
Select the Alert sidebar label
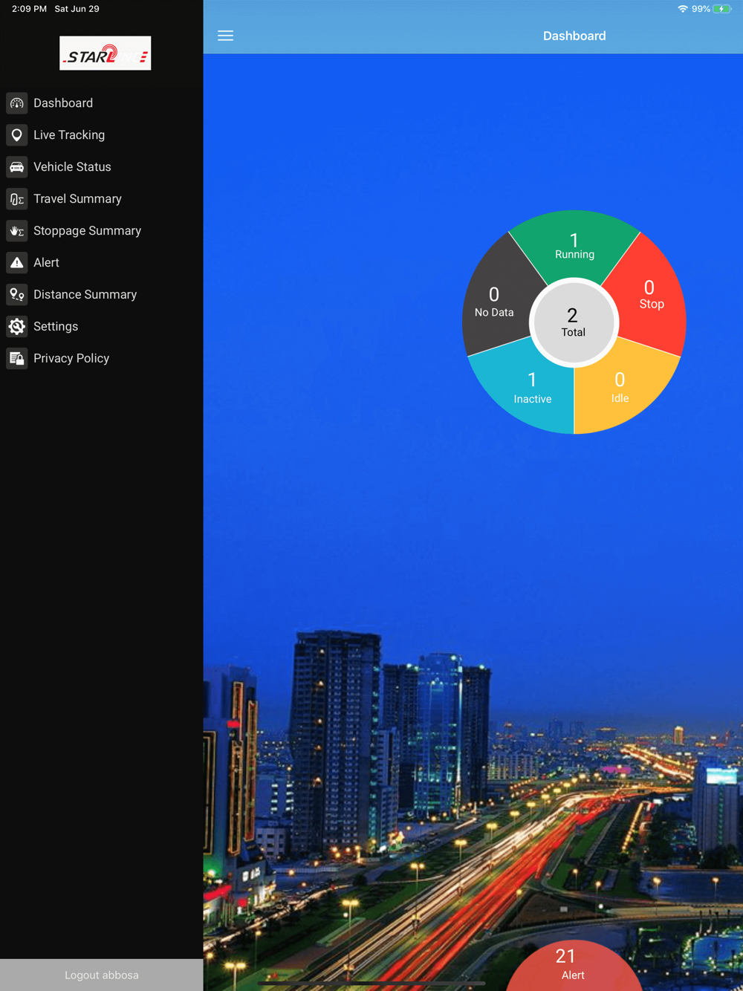pos(46,263)
